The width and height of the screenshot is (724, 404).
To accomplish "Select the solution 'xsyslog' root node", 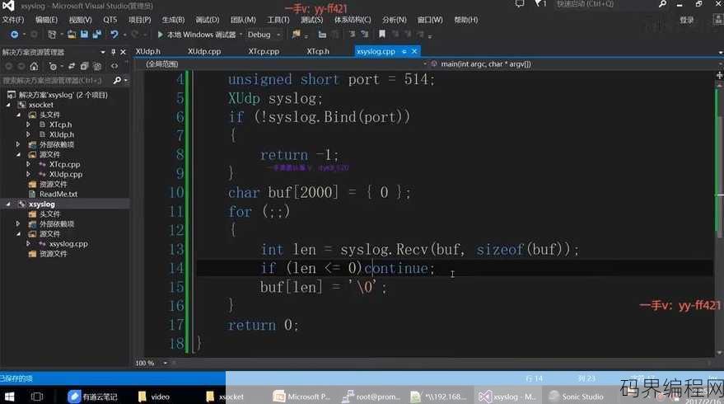I will click(63, 95).
